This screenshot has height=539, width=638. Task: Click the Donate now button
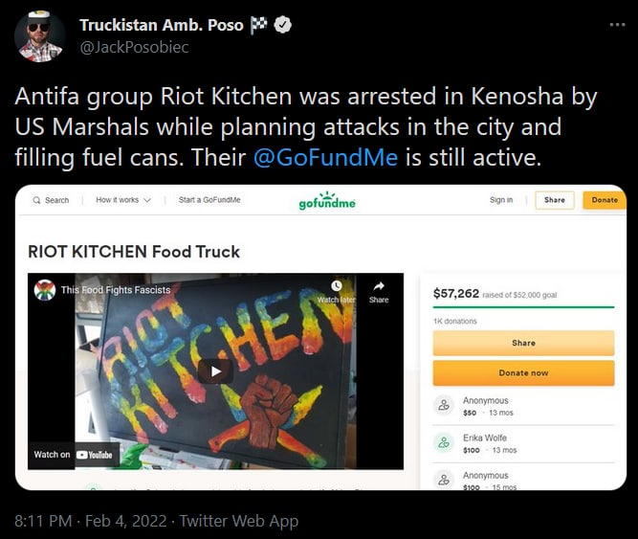523,372
